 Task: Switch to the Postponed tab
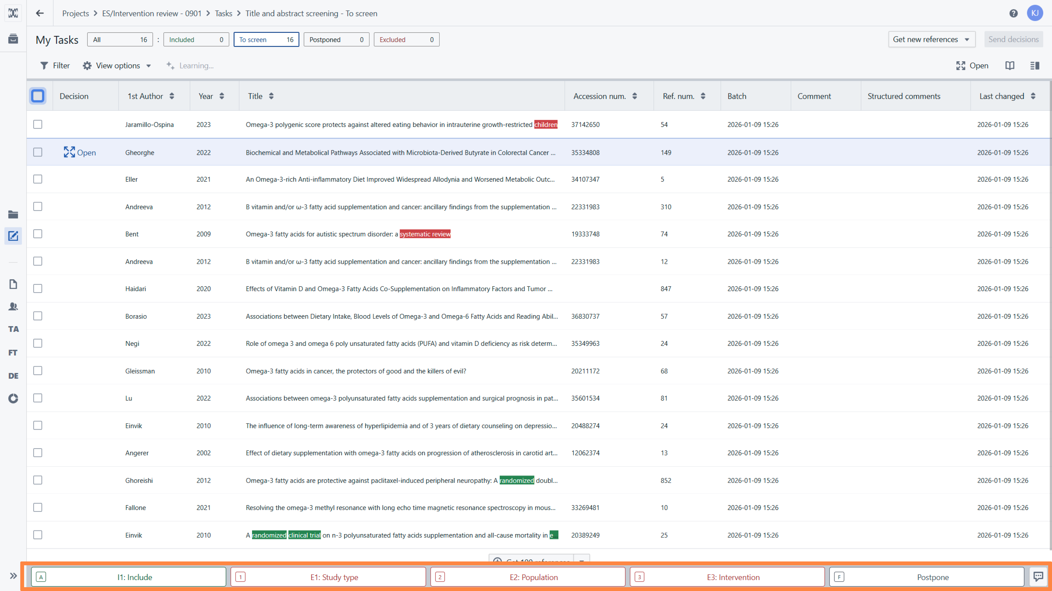336,40
